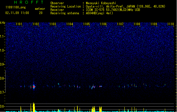Click observer name Masayuki Kobayashi
Screen dimensions: 177x112
101,3
